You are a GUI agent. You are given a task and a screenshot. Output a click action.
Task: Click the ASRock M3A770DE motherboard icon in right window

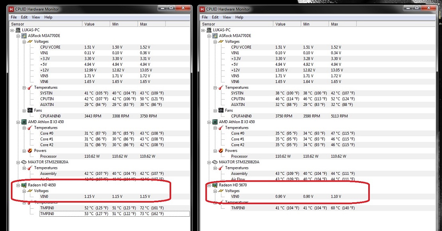[215, 36]
